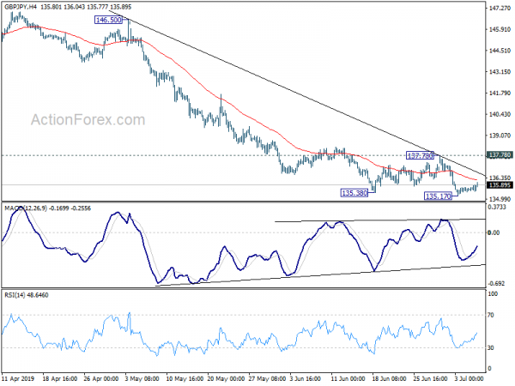Click the 139.070 price axis value
The height and width of the screenshot is (386, 515).
[x=500, y=136]
